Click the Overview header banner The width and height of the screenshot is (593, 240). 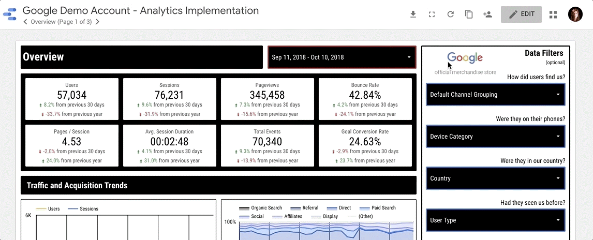tap(141, 57)
